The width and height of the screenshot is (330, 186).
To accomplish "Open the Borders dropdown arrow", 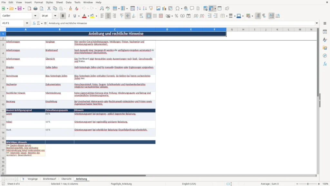I will (227, 16).
